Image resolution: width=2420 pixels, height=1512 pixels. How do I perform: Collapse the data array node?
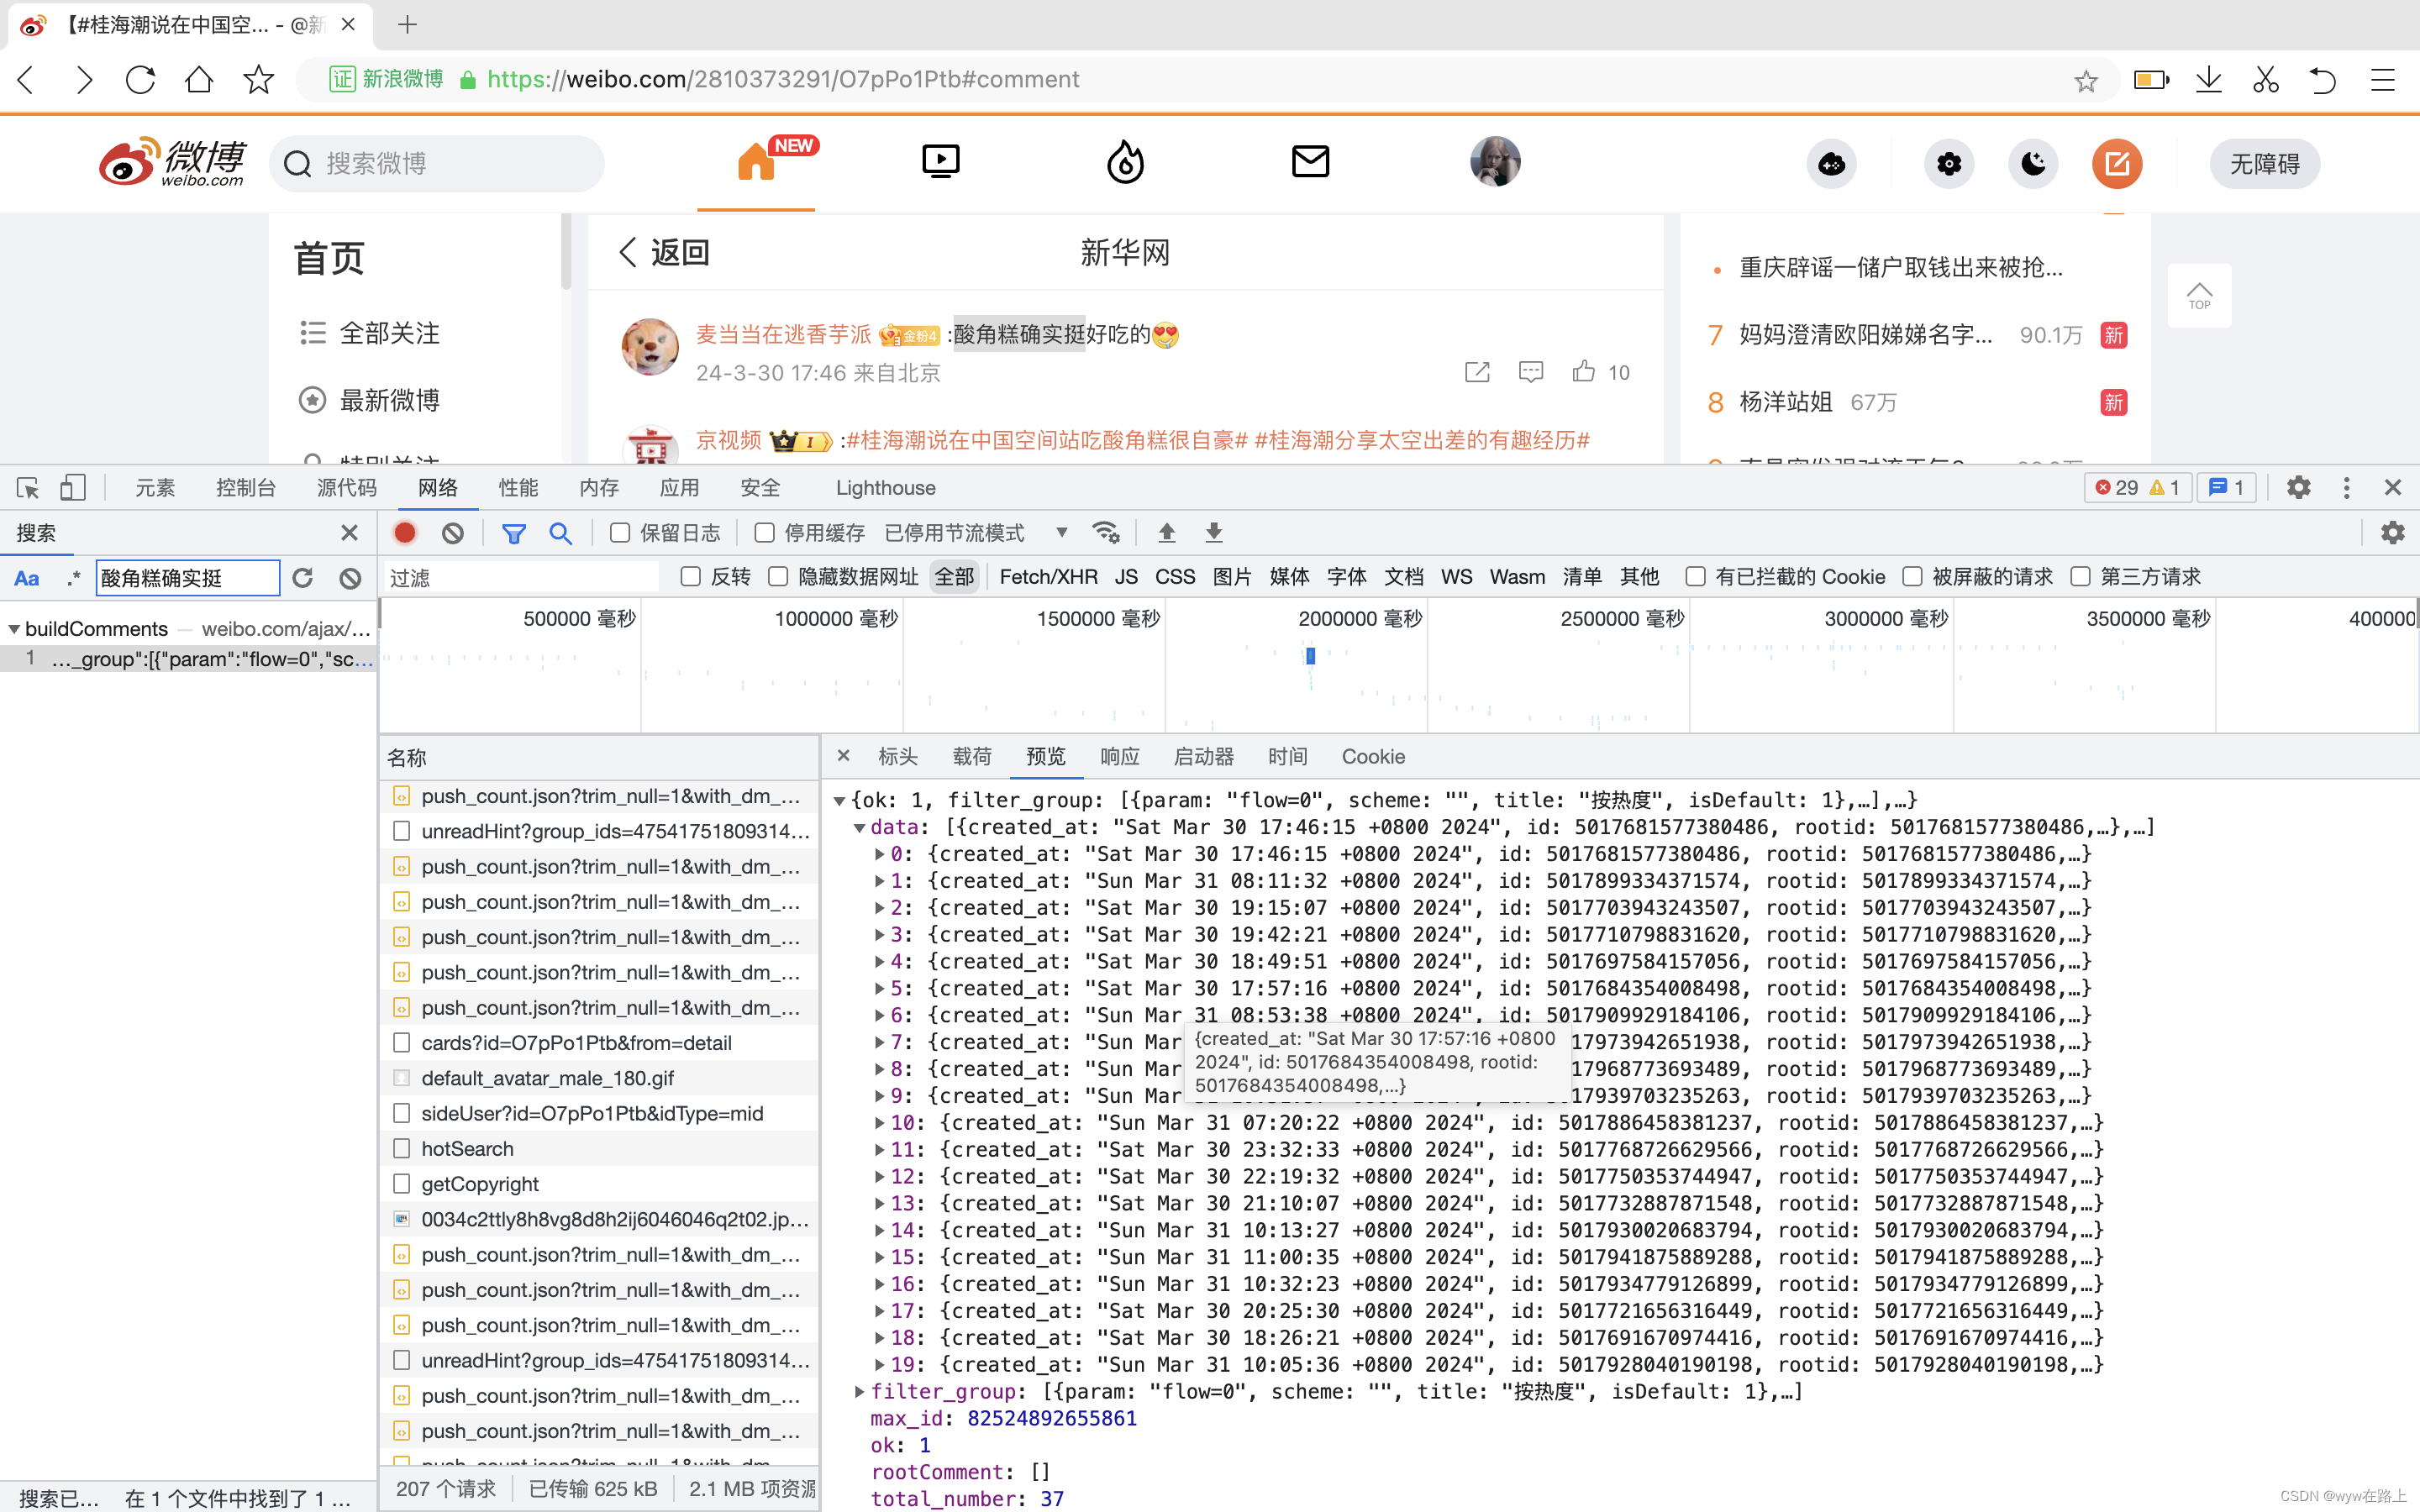(x=859, y=827)
